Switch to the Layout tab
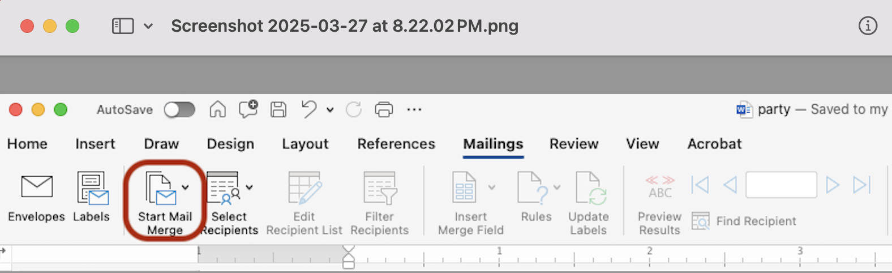The width and height of the screenshot is (892, 273). coord(305,144)
